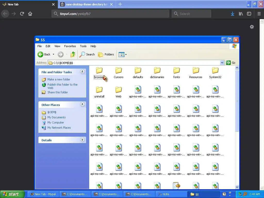Screen dimensions: 264x198
Task: Click the Windows Start button
Action: click(12, 194)
